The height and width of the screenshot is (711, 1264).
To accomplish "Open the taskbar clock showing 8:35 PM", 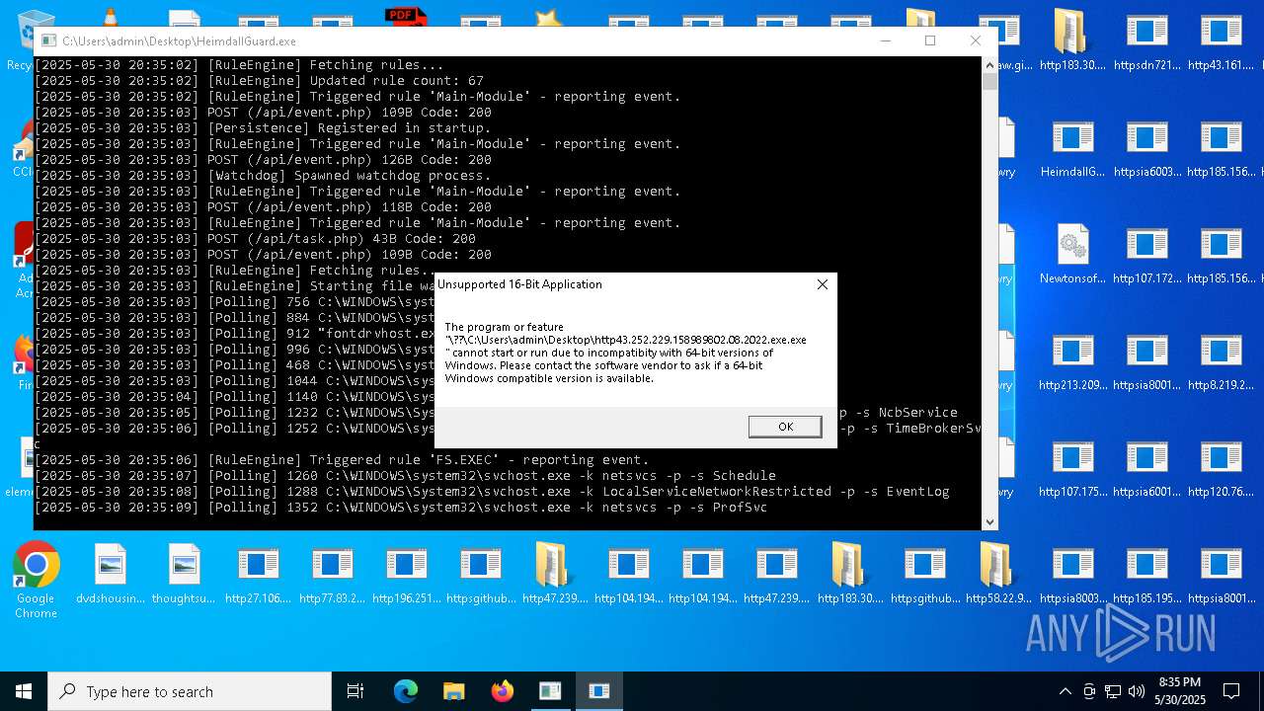I will (1179, 691).
